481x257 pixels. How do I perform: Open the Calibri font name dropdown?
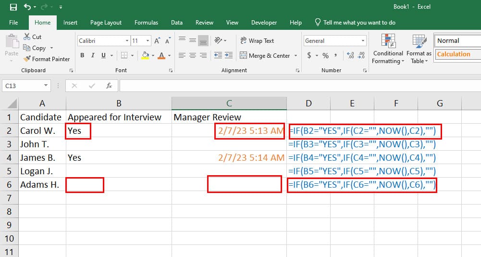coord(127,40)
